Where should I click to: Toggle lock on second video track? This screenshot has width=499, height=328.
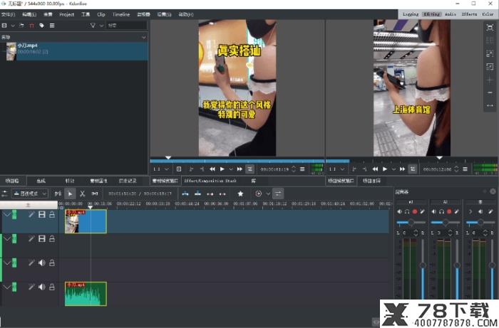(x=52, y=239)
